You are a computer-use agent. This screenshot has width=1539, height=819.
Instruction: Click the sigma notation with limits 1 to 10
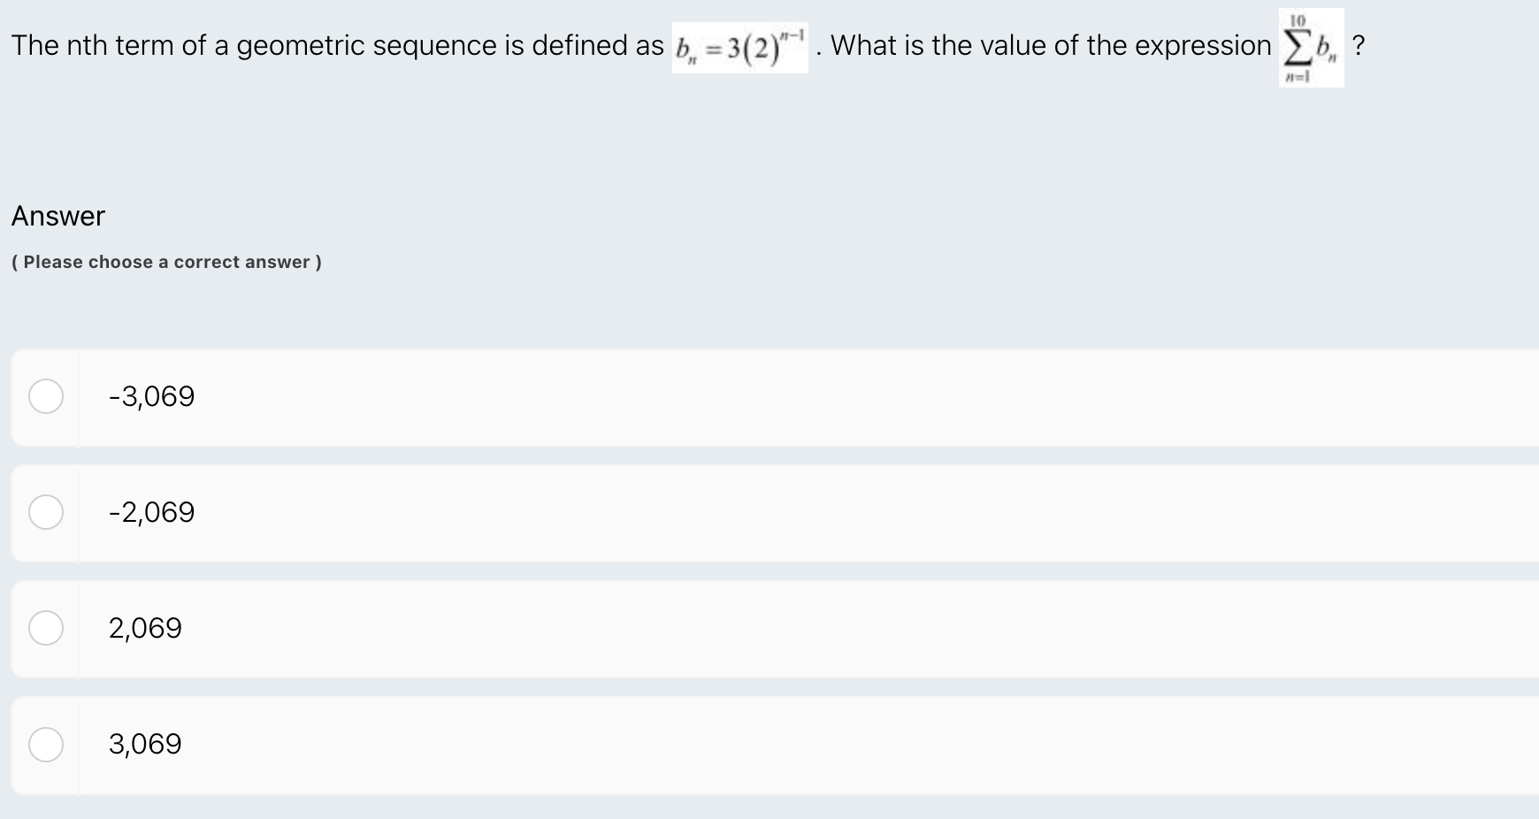point(1310,49)
